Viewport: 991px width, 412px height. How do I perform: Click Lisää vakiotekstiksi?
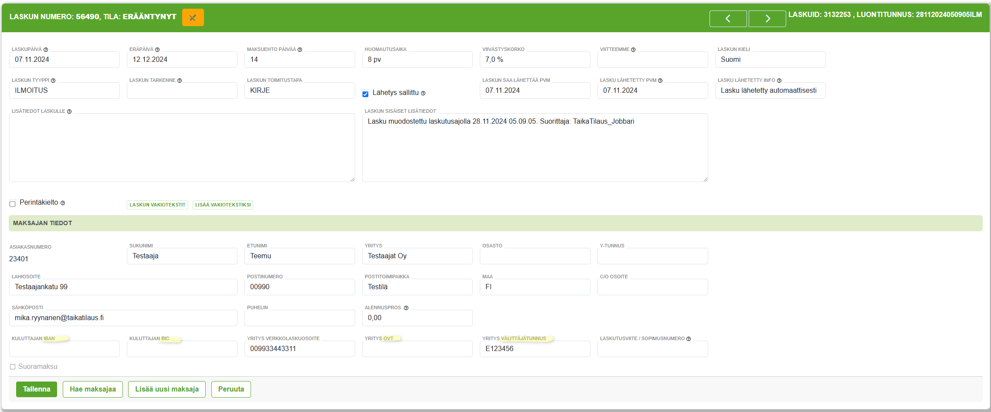click(x=223, y=205)
